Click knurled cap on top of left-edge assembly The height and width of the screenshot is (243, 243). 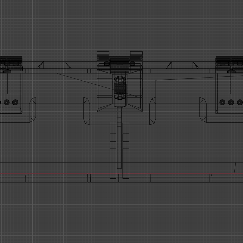click(11, 59)
